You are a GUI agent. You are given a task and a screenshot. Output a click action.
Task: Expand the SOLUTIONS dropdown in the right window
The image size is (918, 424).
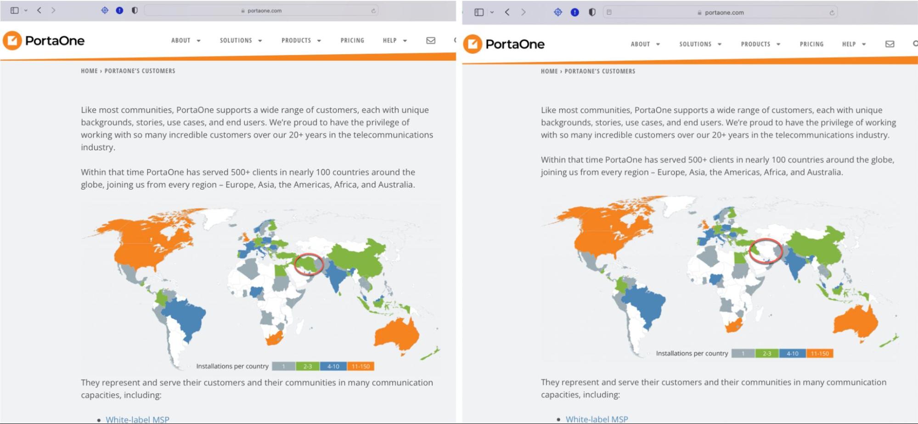point(700,44)
